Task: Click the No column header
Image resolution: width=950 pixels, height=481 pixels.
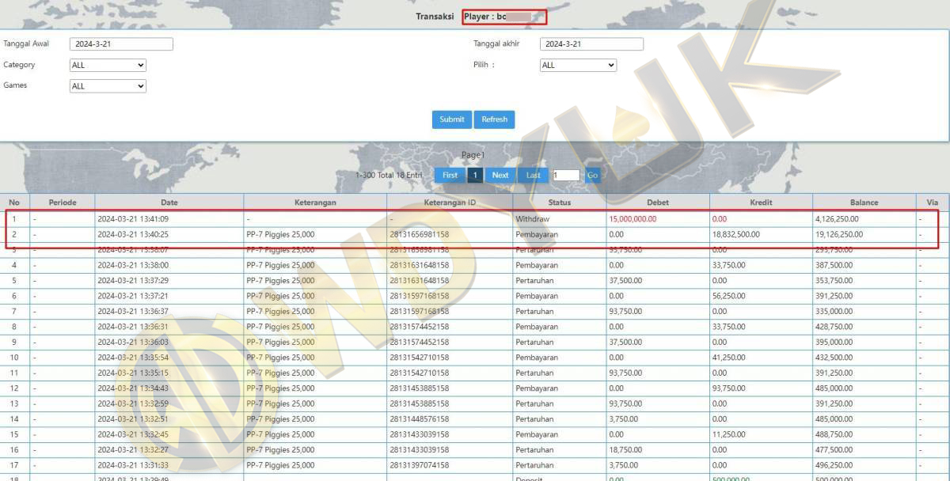Action: 14,203
